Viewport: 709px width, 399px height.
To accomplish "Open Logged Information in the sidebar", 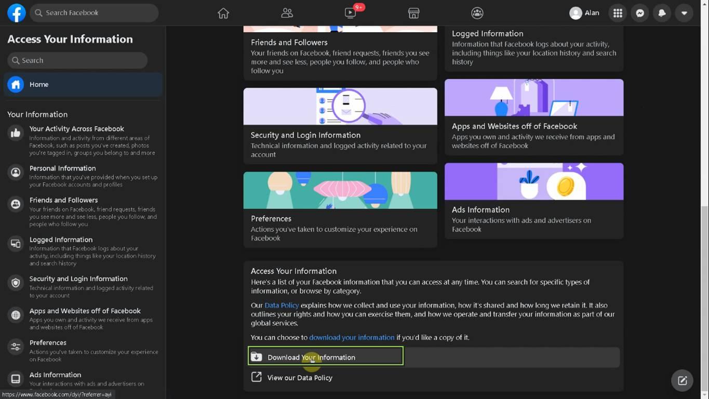I will (x=83, y=251).
